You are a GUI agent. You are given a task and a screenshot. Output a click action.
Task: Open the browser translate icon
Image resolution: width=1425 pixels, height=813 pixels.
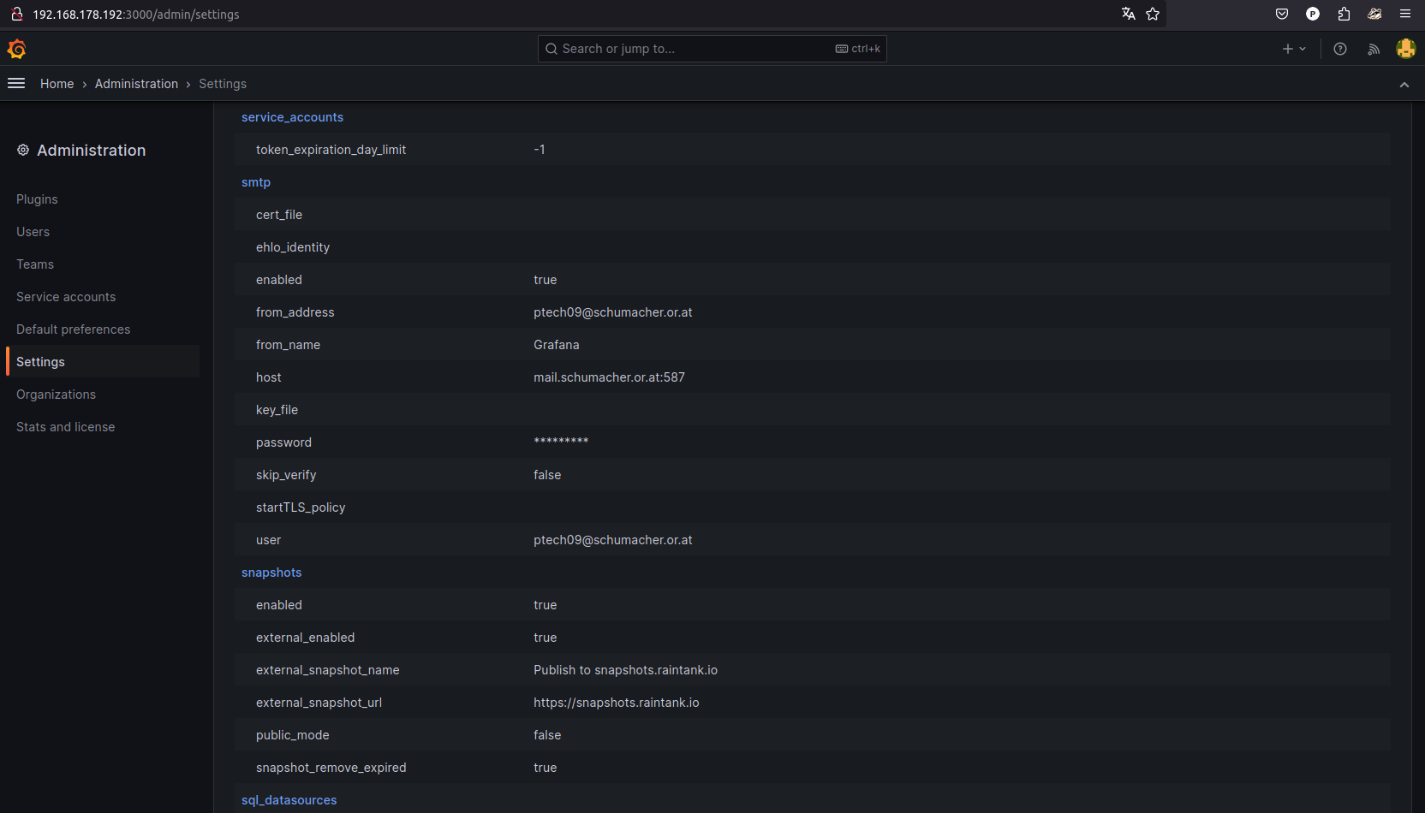pyautogui.click(x=1128, y=14)
